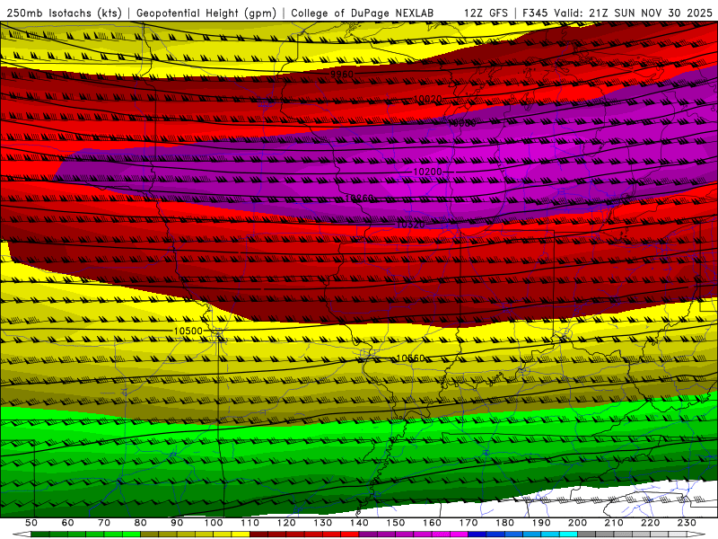Screen dimensions: 718x539
Task: Click the 10260 height contour label
Action: (360, 198)
